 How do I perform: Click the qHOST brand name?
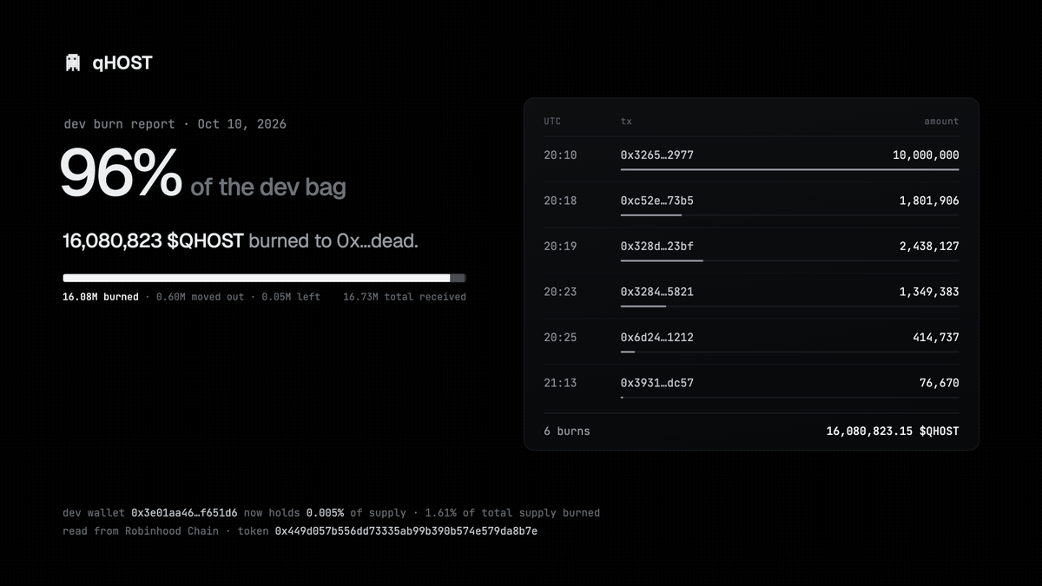click(x=122, y=63)
